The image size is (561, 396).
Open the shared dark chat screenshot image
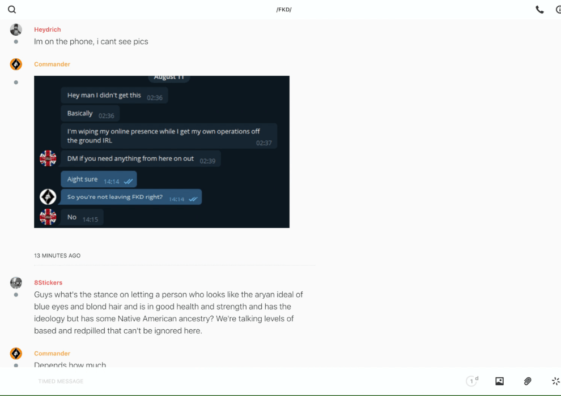click(x=161, y=152)
